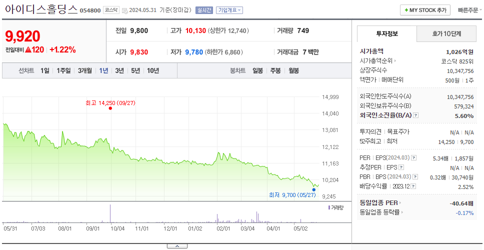Image resolution: width=484 pixels, height=250 pixels.
Task: Collapse chart with bottom up-arrow handle
Action: coord(177,246)
